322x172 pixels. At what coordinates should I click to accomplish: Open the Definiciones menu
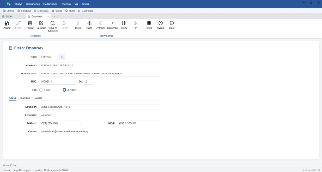pyautogui.click(x=50, y=4)
